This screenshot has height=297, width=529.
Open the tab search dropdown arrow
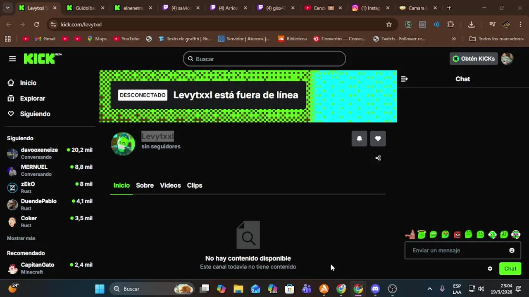point(7,8)
